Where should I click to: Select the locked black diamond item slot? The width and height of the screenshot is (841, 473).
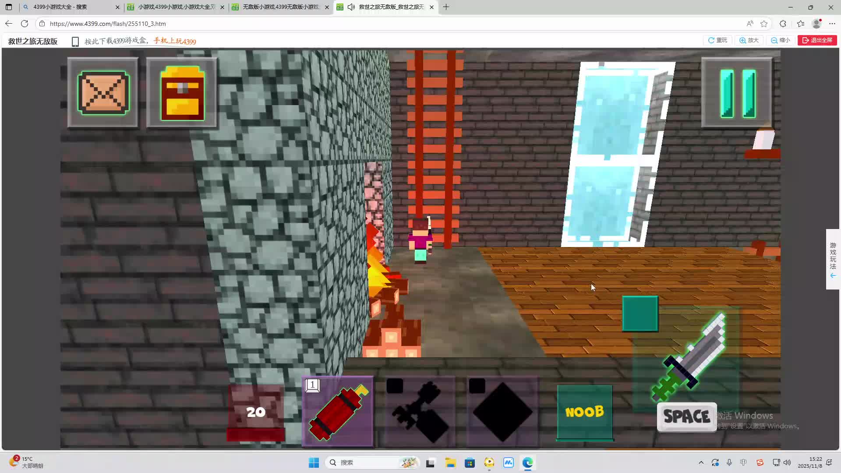[x=502, y=412]
